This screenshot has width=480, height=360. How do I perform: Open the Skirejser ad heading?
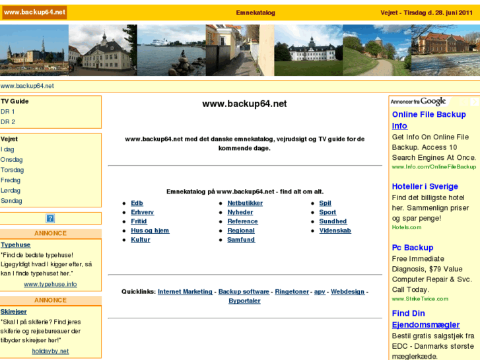(13, 312)
